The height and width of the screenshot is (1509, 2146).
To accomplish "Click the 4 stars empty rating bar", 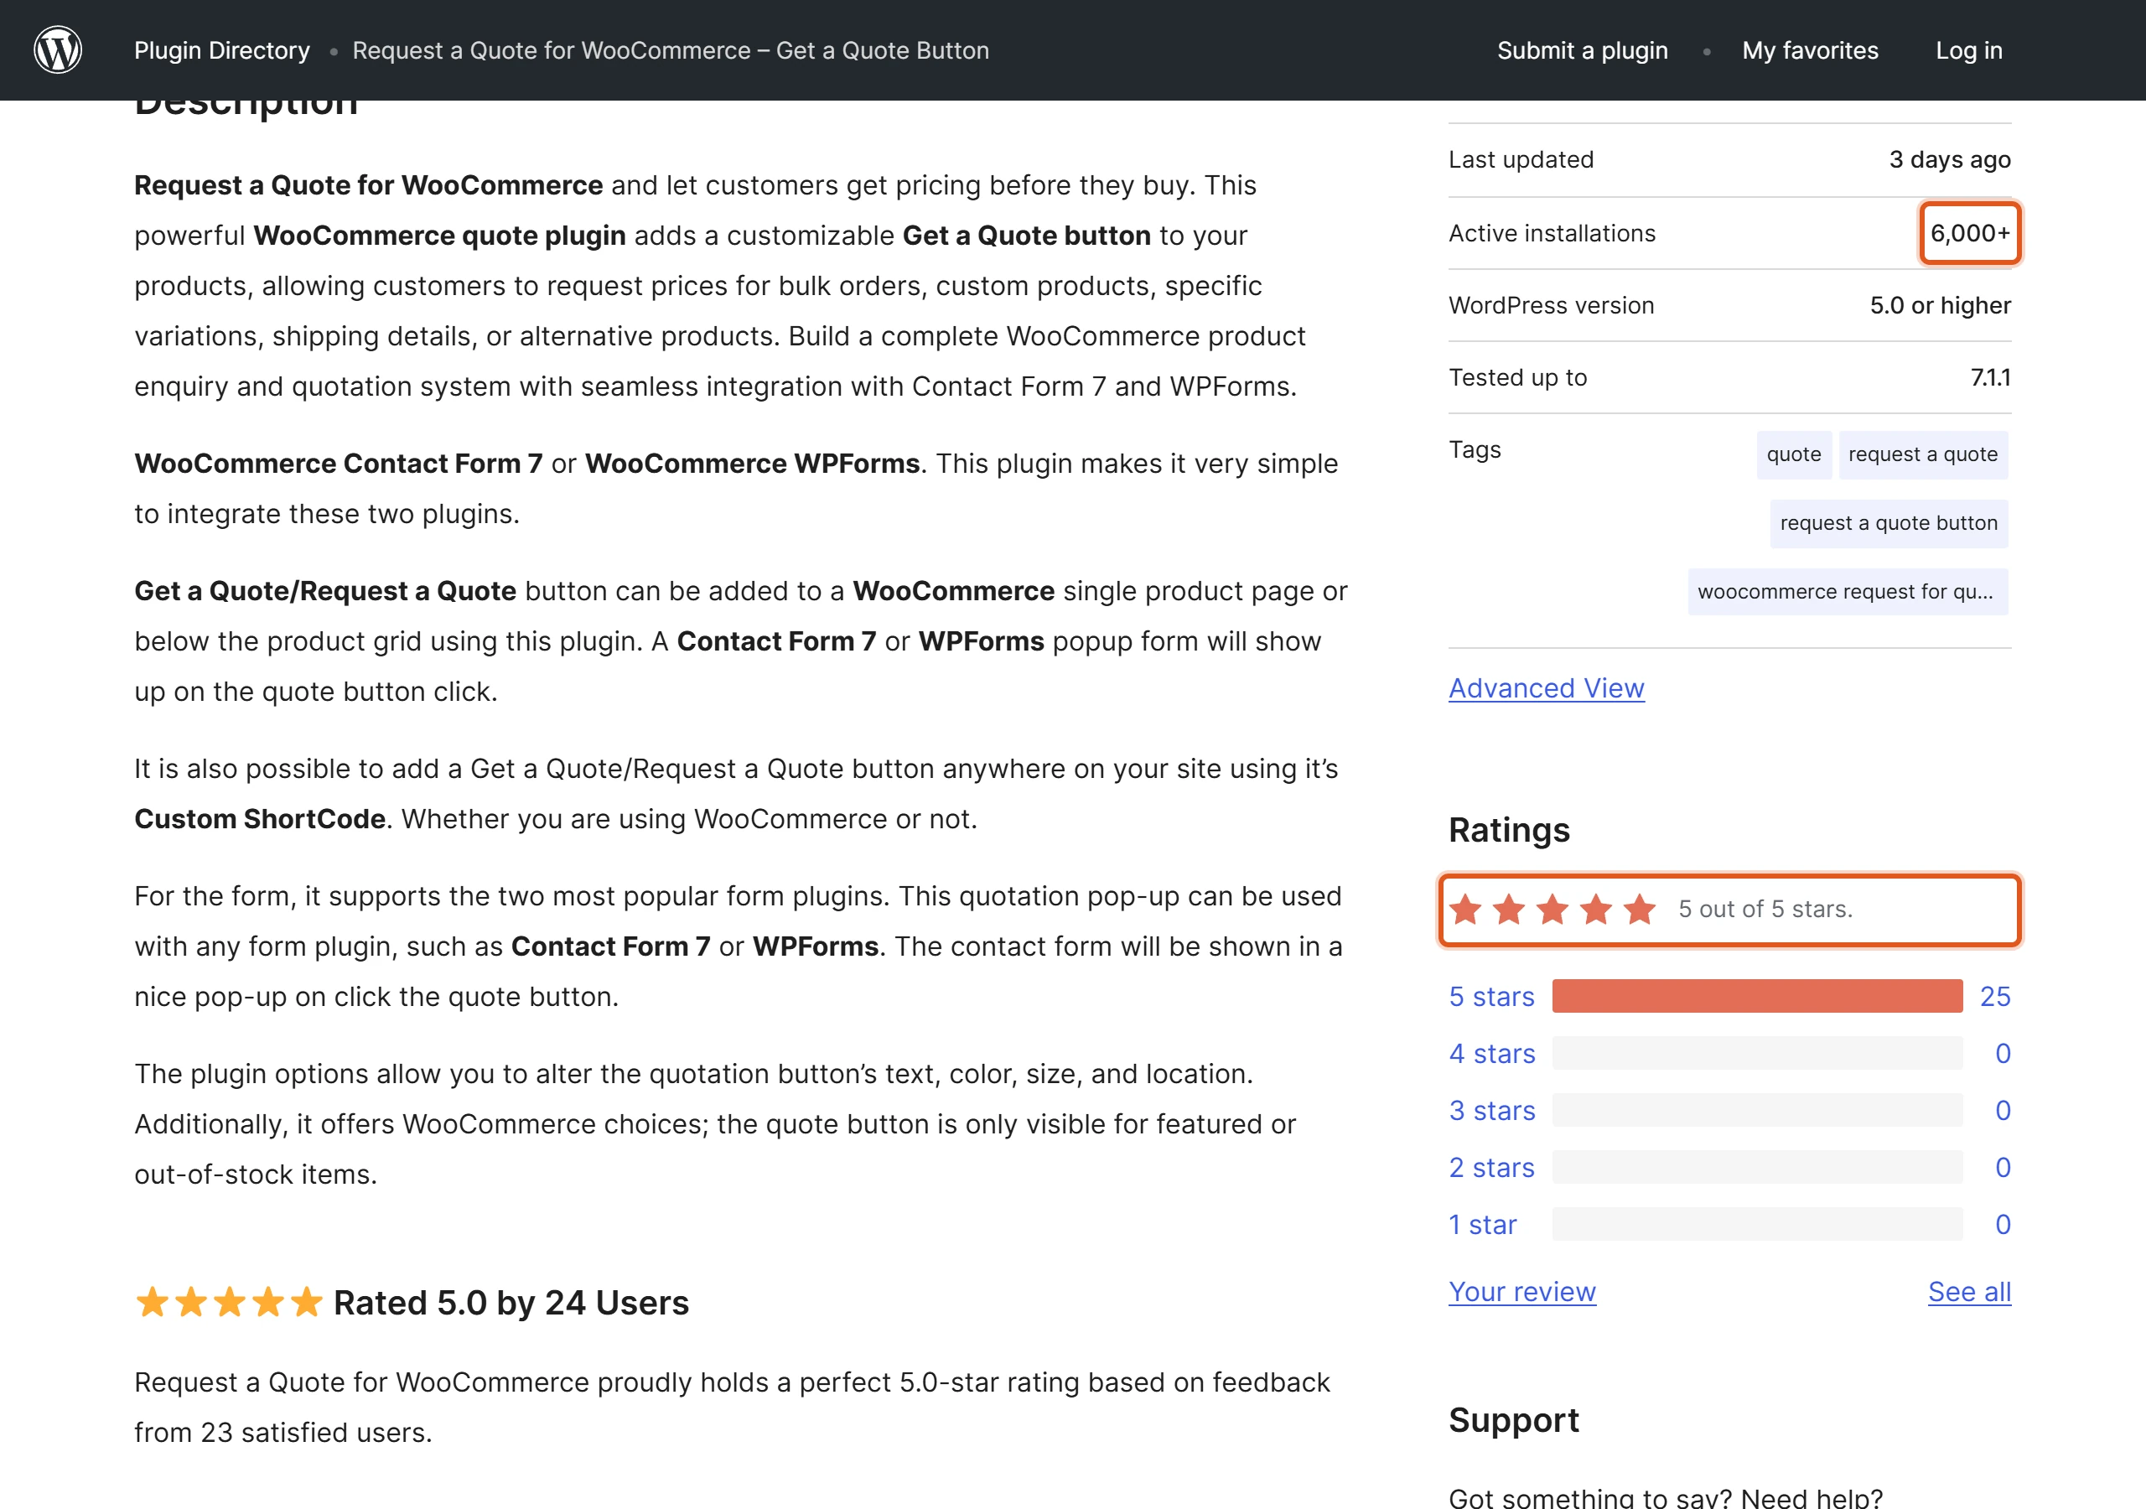I will coord(1757,1054).
